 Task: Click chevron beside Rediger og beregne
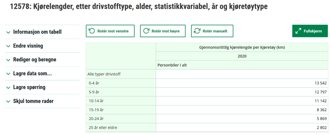(8, 60)
